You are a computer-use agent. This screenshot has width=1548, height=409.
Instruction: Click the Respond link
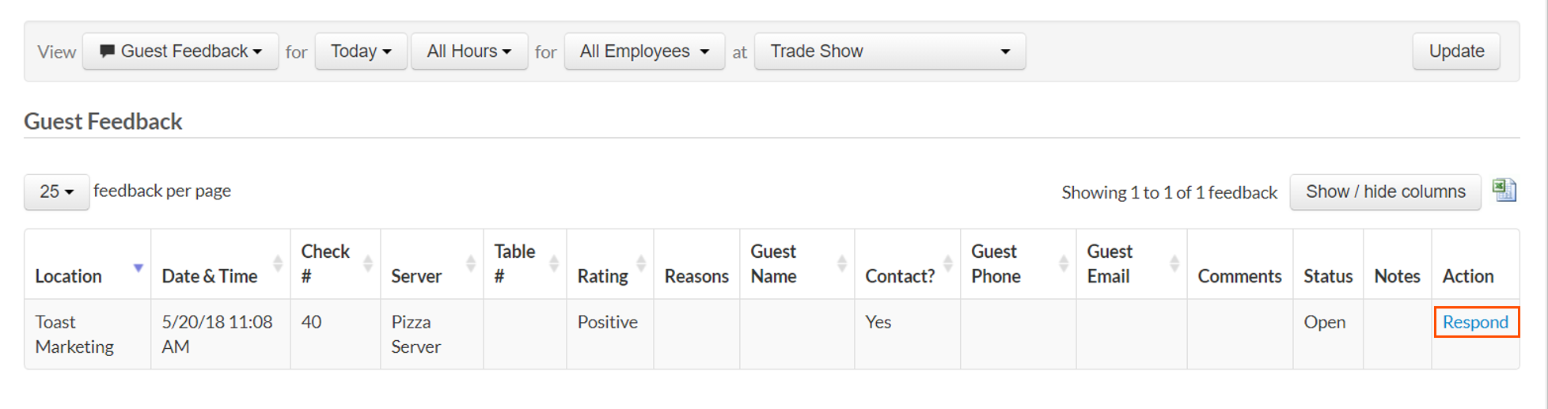coord(1475,322)
